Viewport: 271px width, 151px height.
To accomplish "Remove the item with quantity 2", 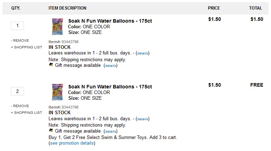I will 20,106.
